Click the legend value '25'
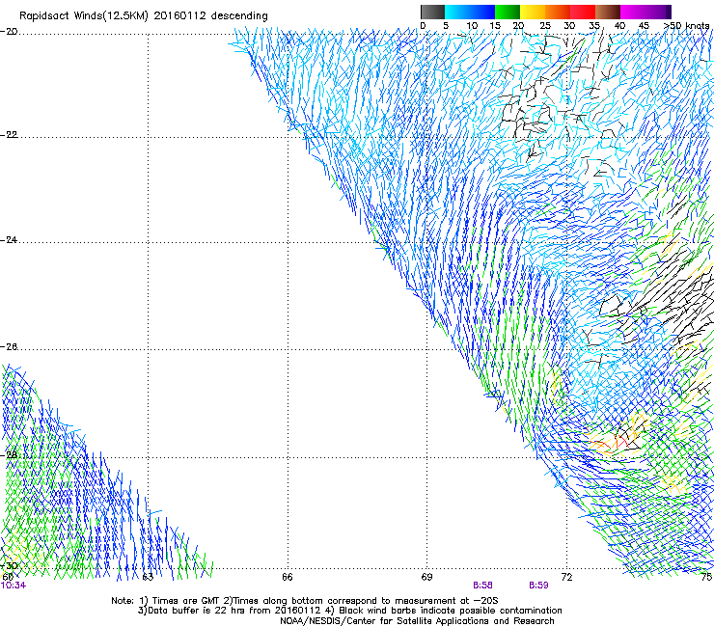The width and height of the screenshot is (714, 627). (544, 26)
